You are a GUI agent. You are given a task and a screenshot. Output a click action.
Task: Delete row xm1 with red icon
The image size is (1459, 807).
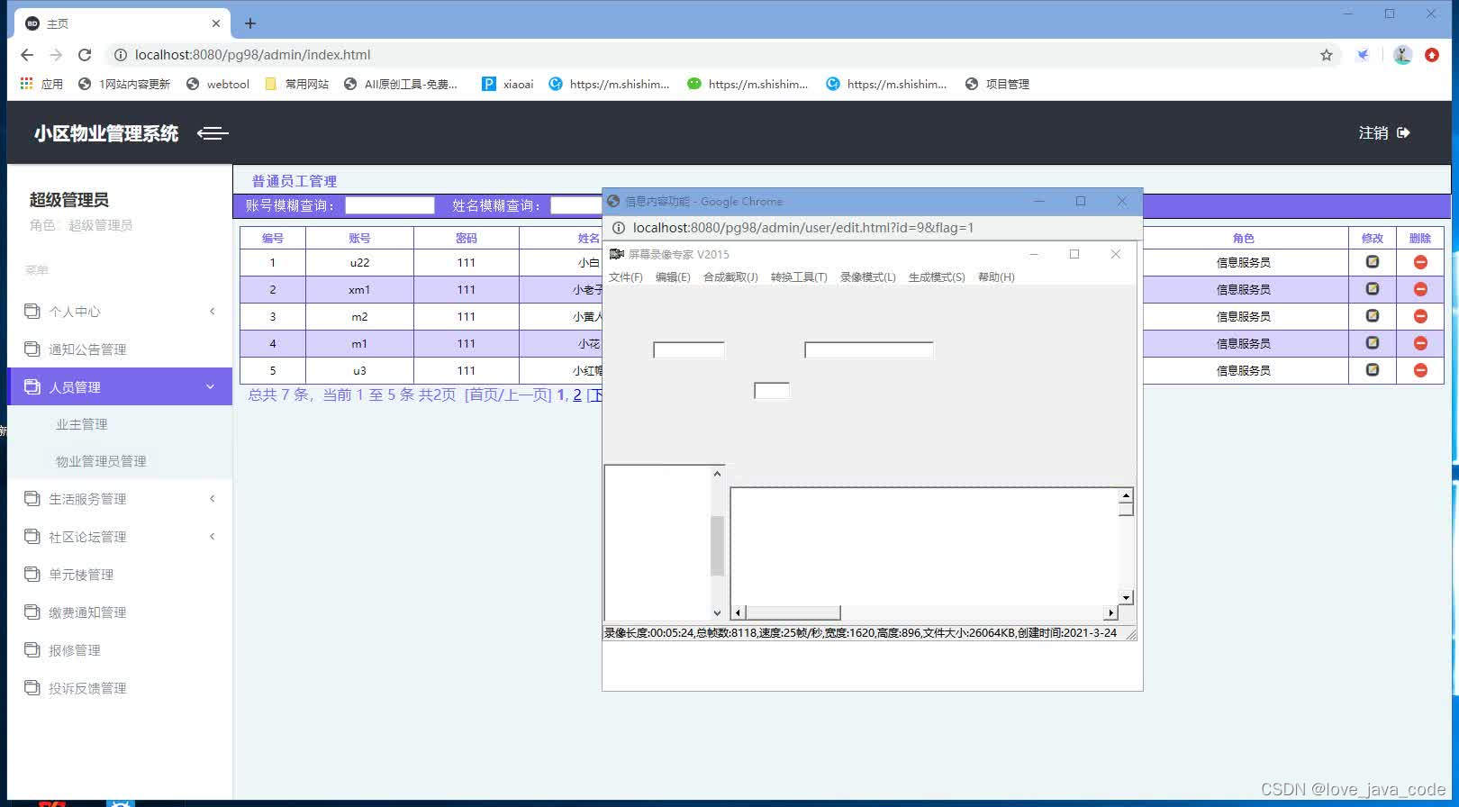pos(1420,289)
